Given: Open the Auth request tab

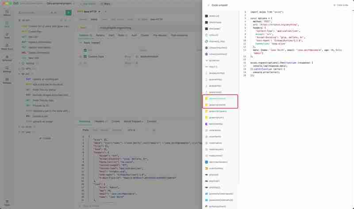Looking at the screenshot, I should [x=134, y=35].
